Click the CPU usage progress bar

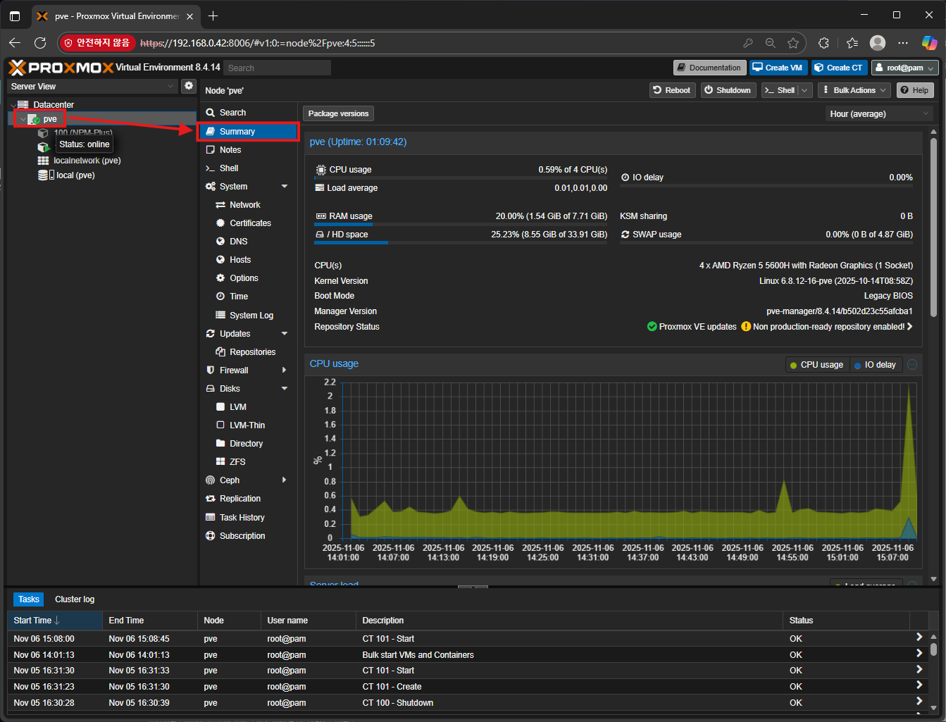click(461, 178)
